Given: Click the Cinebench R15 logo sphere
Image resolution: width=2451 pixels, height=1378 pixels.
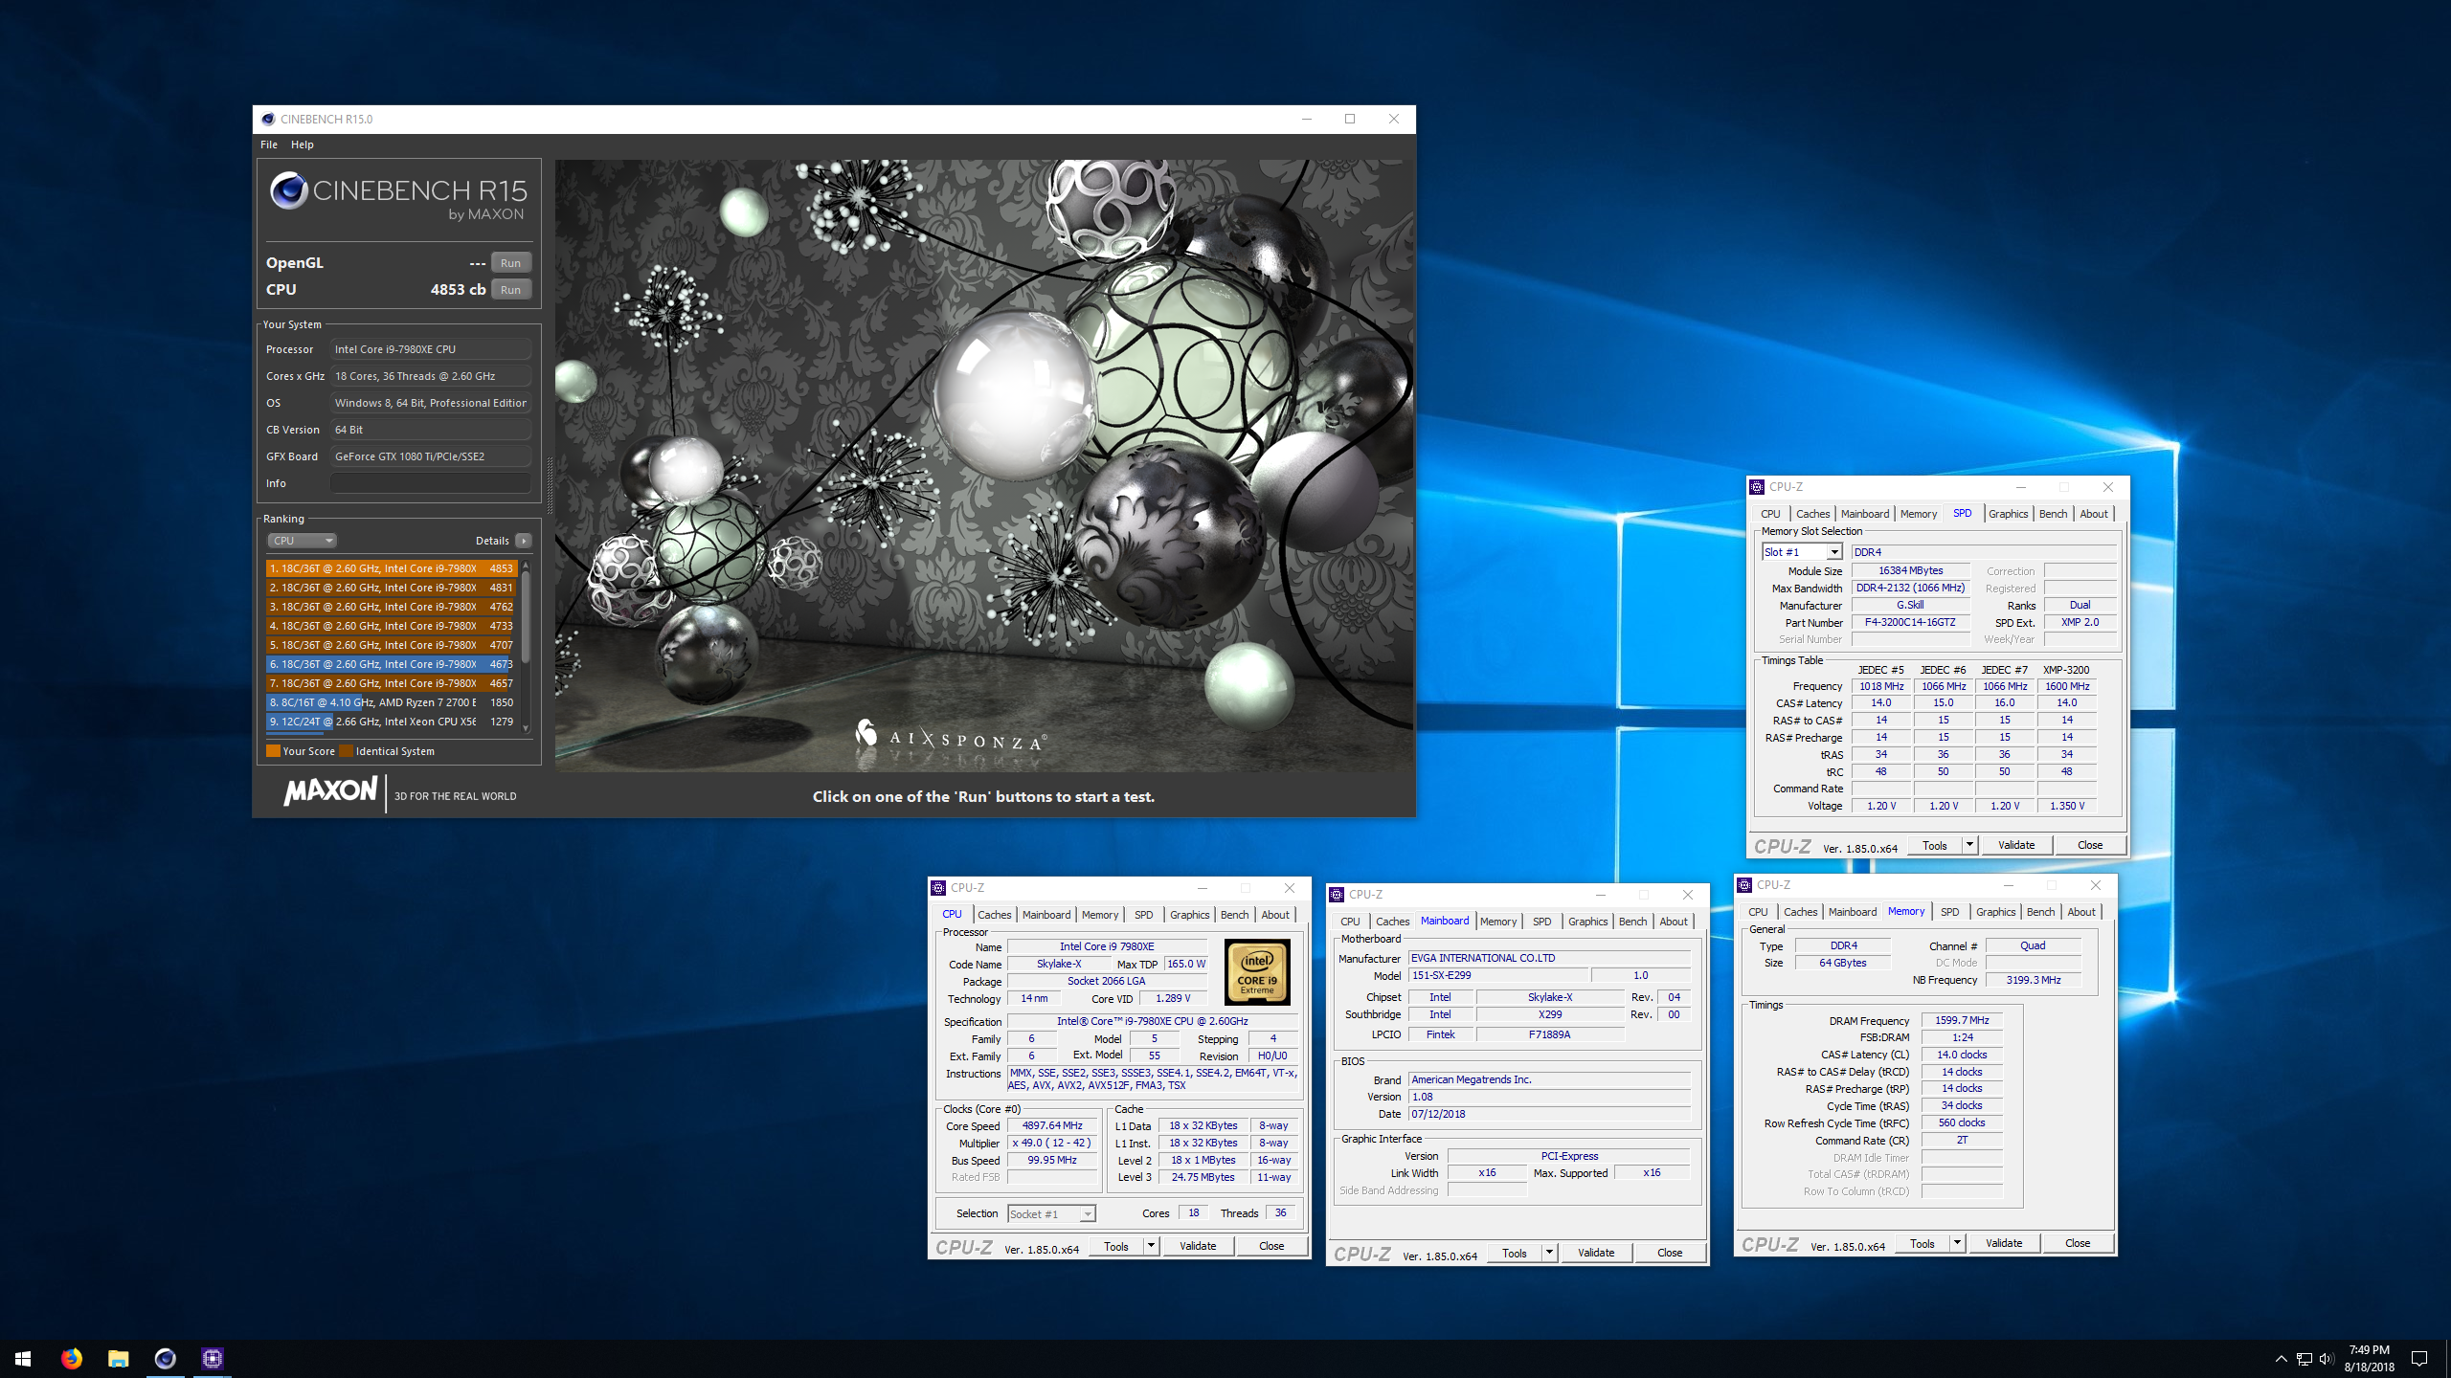Looking at the screenshot, I should click(288, 190).
